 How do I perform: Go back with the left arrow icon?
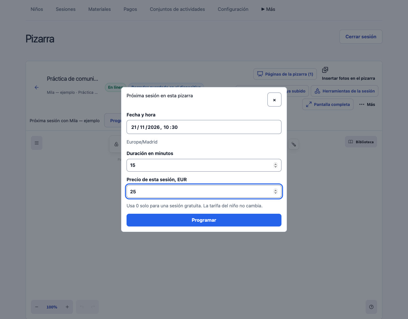point(37,87)
